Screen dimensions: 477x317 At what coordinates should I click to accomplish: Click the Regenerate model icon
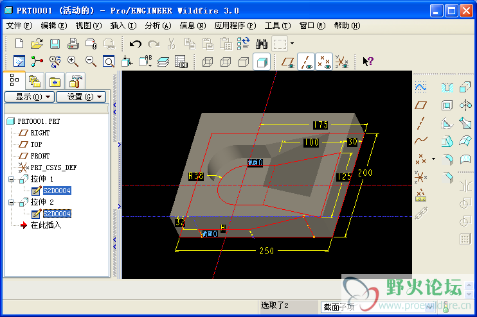click(244, 44)
